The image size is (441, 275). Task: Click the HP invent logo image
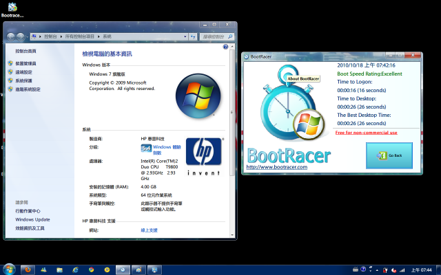[x=204, y=157]
